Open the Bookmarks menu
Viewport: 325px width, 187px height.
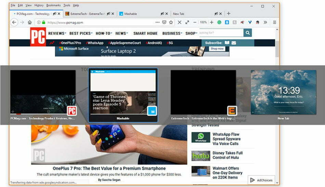tap(53, 5)
